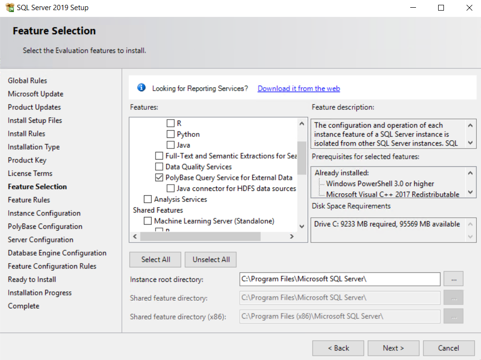
Task: Click the Select All button
Action: coord(155,260)
